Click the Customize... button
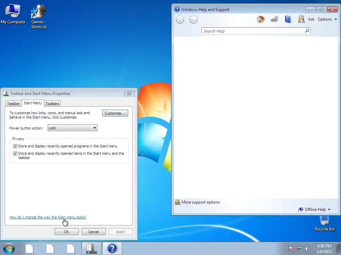Viewport: 341px width, 255px height. (x=115, y=113)
